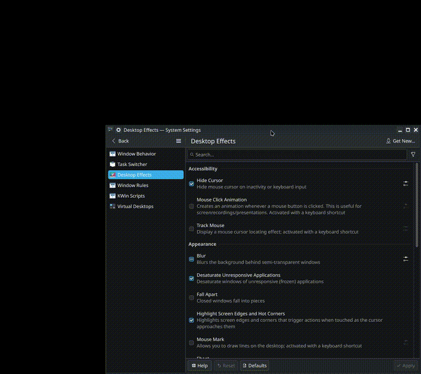The width and height of the screenshot is (421, 374).
Task: Click the Mouse Click Animation title text
Action: (222, 199)
